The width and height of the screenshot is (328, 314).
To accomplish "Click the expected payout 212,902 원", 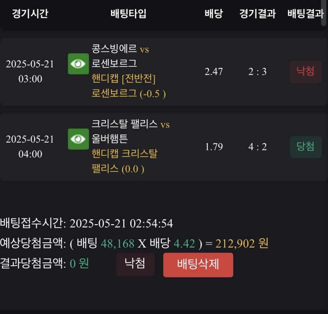I will coord(242,243).
